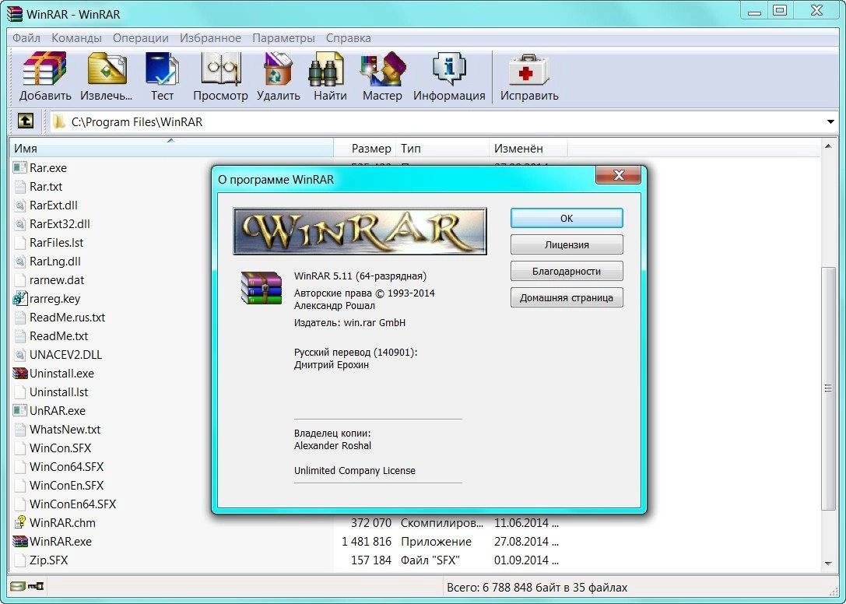This screenshot has width=846, height=604.
Task: Click the vertical scrollbar thumb
Action: [x=828, y=388]
